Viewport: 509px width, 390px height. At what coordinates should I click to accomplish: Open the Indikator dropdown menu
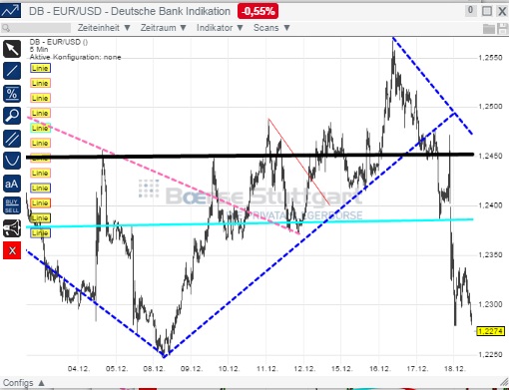click(x=220, y=28)
